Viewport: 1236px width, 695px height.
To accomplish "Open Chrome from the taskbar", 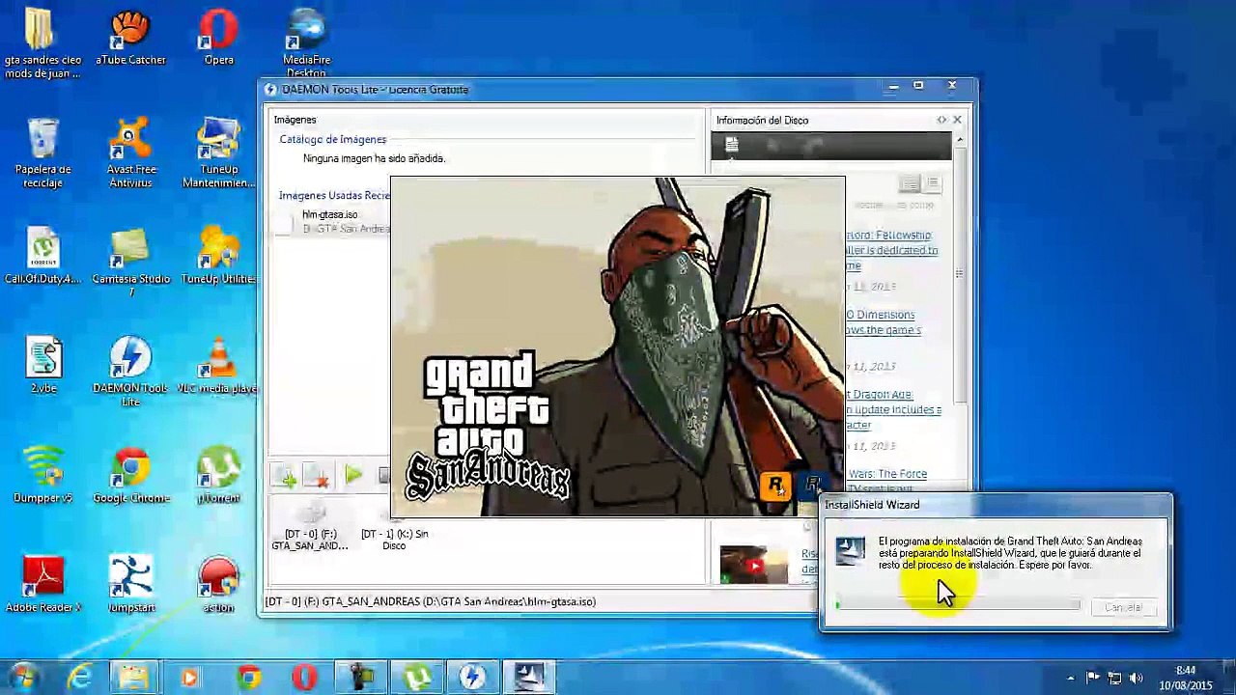I will click(x=249, y=678).
